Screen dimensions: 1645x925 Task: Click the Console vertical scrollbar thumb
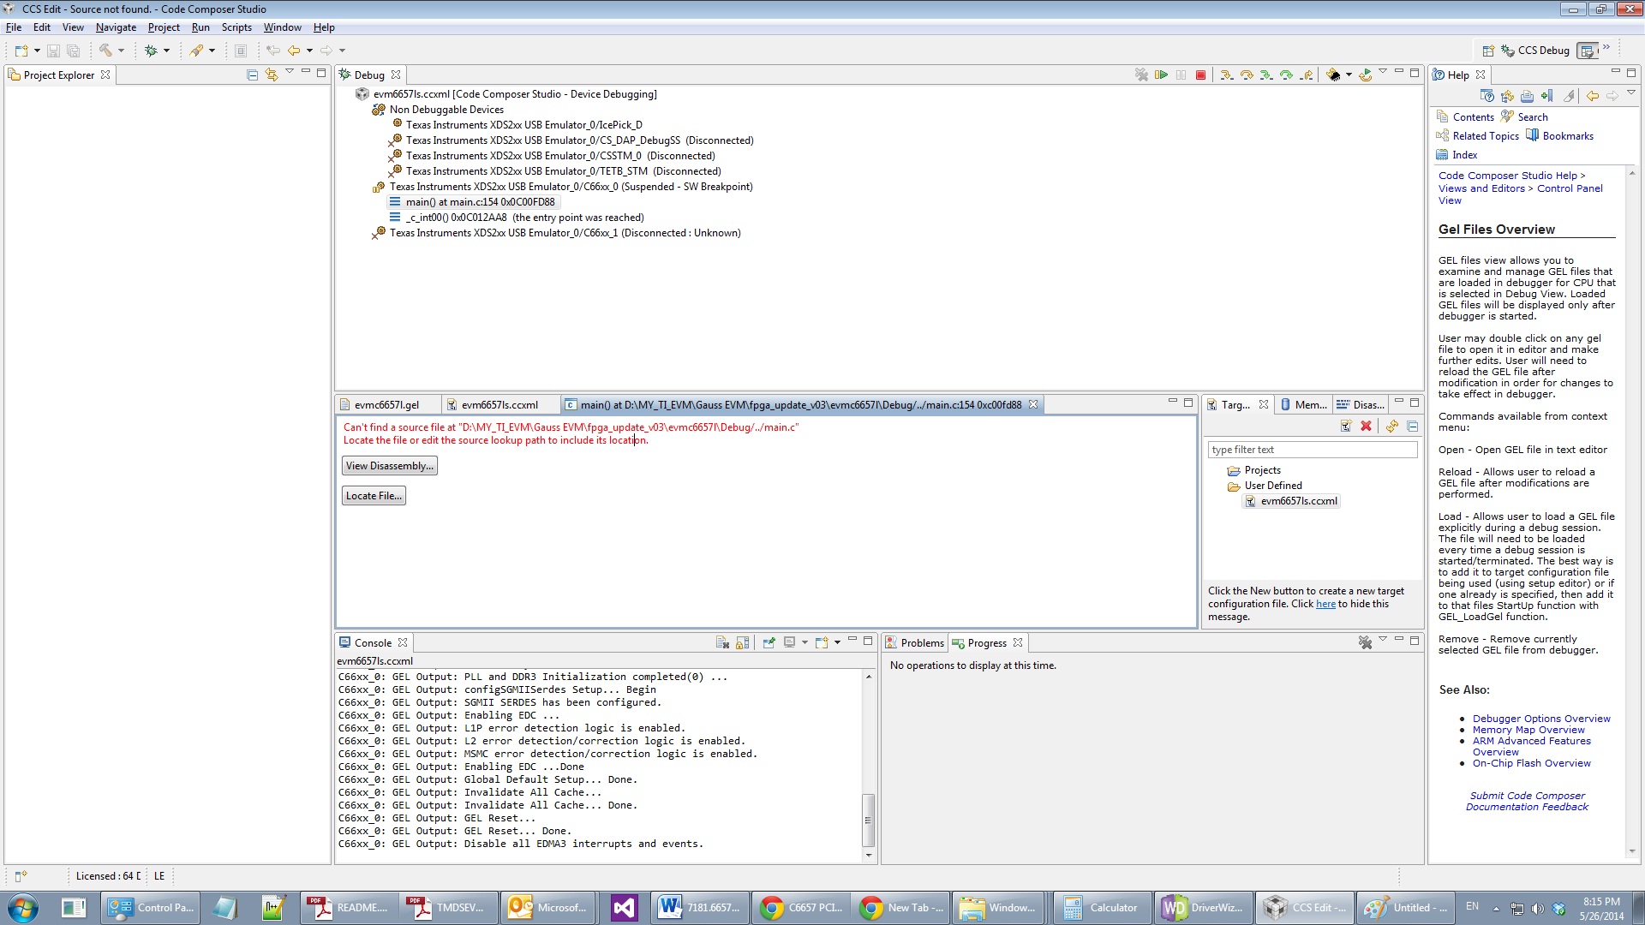[868, 819]
